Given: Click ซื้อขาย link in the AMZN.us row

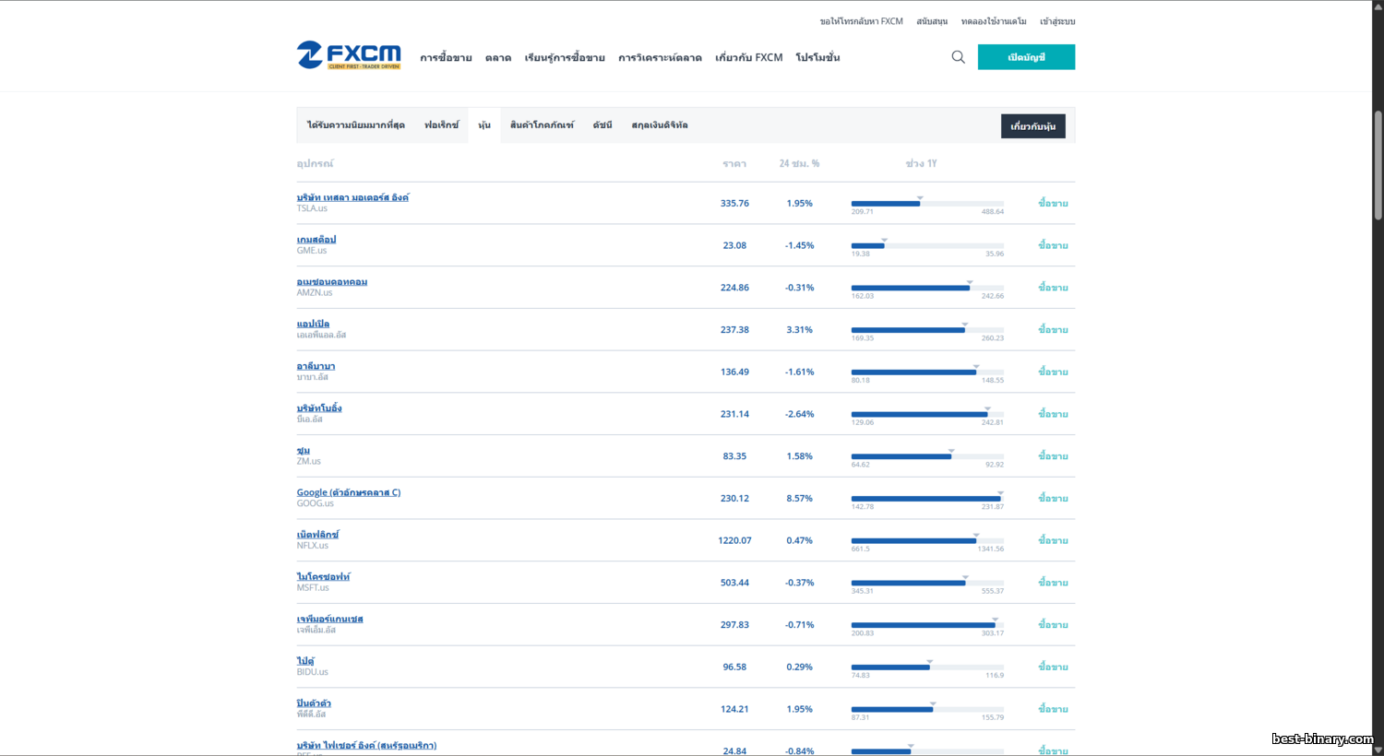Looking at the screenshot, I should coord(1053,288).
